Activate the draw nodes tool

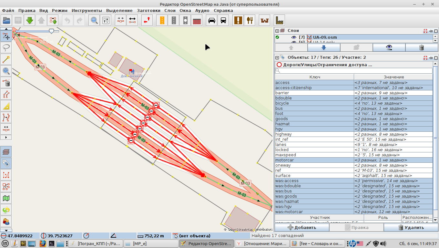tap(6, 59)
